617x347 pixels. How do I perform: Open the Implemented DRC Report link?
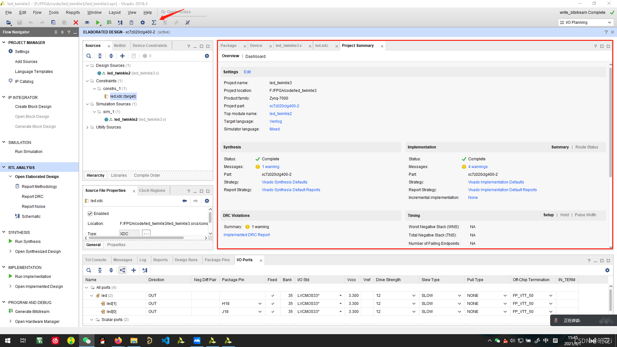246,235
